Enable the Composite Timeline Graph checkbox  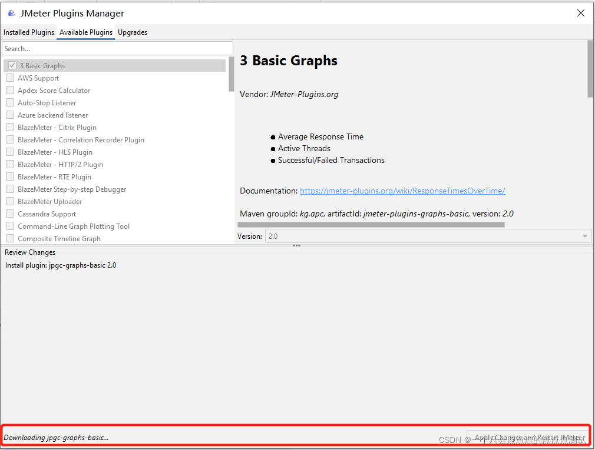click(10, 238)
